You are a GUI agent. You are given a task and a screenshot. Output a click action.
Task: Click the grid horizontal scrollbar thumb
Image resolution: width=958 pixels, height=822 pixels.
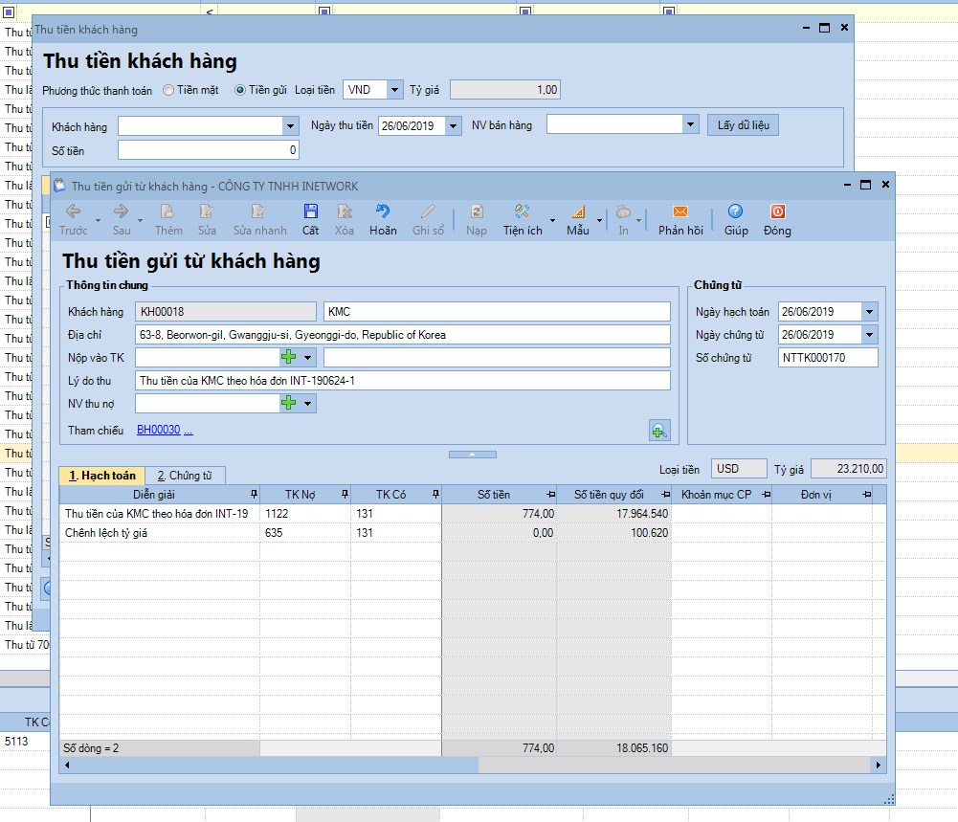click(x=268, y=766)
